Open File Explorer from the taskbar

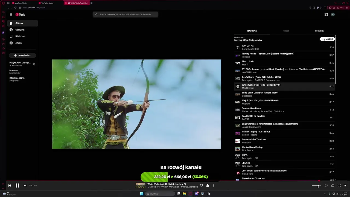[185, 194]
